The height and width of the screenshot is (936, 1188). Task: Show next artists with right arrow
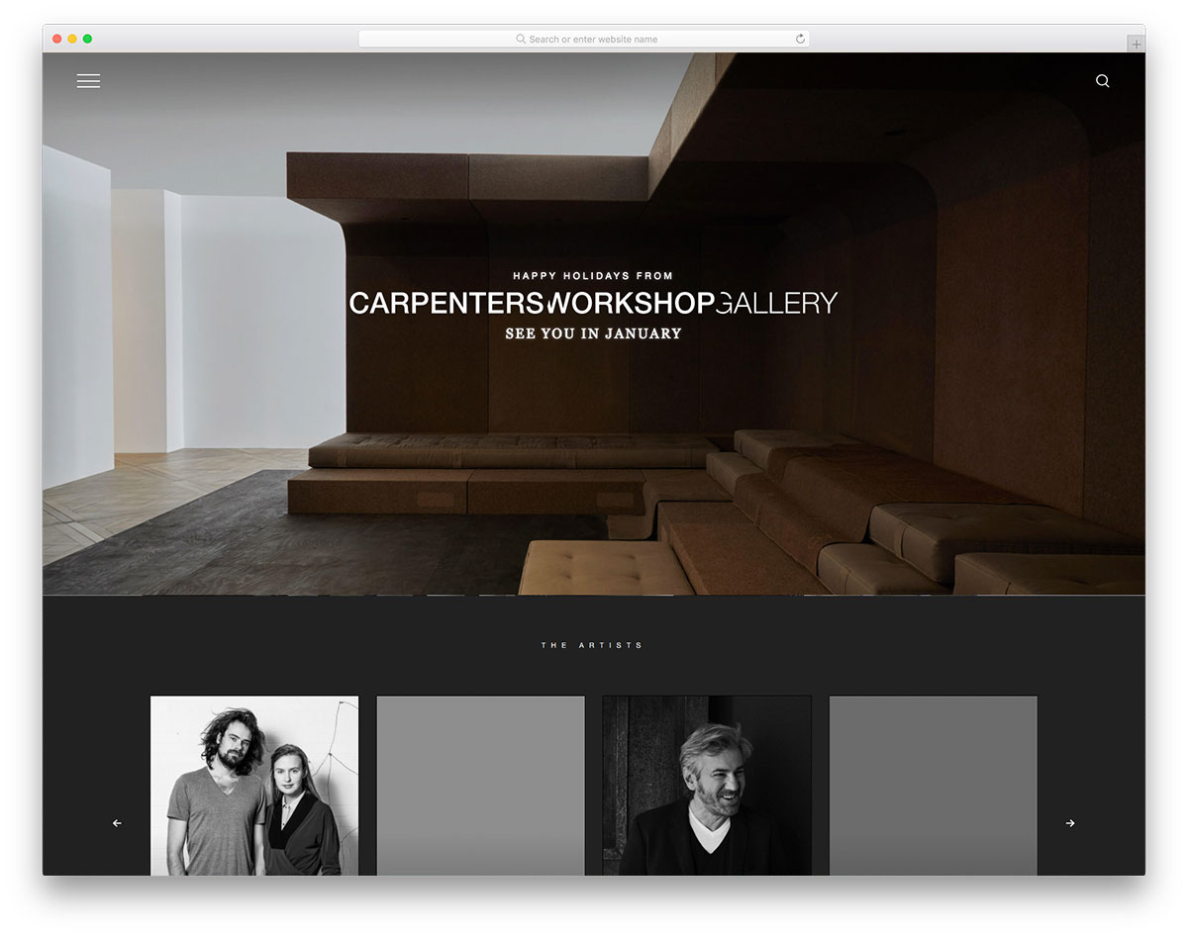click(1070, 823)
